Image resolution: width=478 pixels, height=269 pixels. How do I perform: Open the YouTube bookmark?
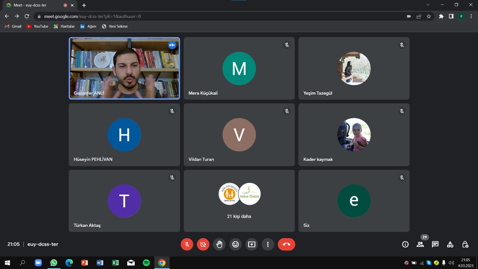tap(38, 26)
